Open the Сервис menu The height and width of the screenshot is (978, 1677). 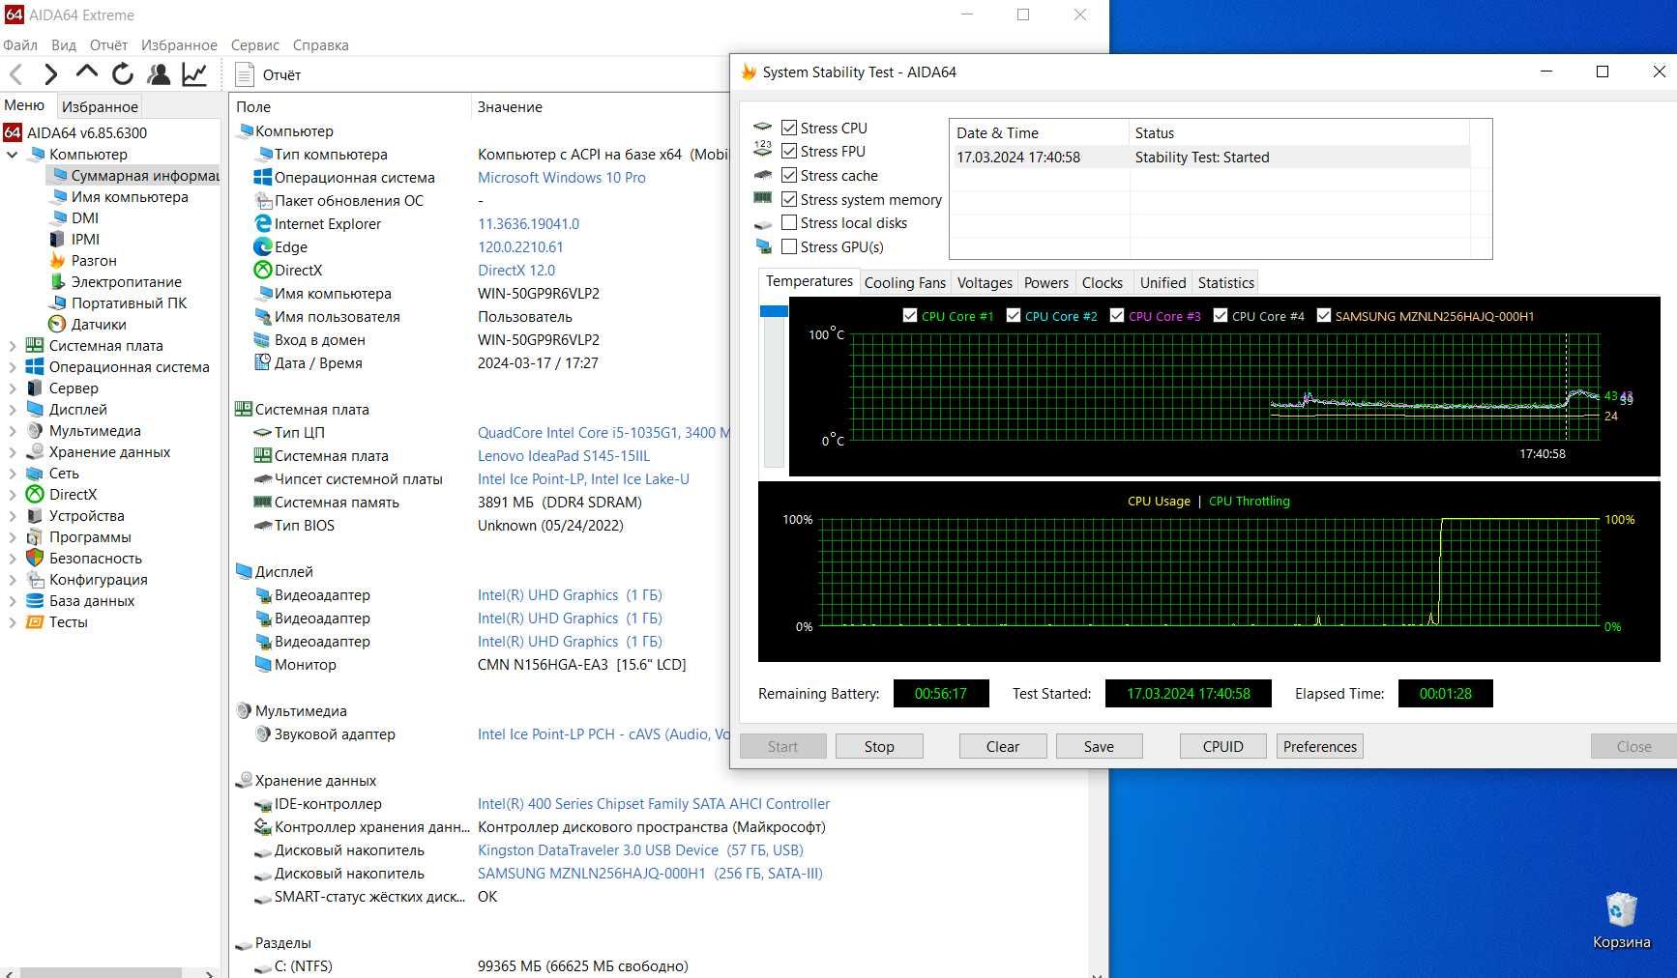click(255, 45)
